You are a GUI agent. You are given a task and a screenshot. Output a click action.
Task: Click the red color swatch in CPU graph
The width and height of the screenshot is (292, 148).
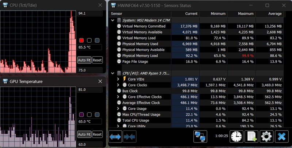[x=81, y=40]
